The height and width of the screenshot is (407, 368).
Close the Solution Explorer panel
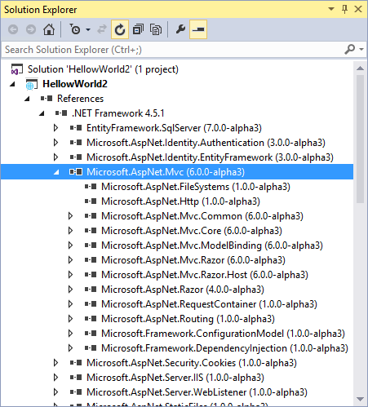click(358, 9)
